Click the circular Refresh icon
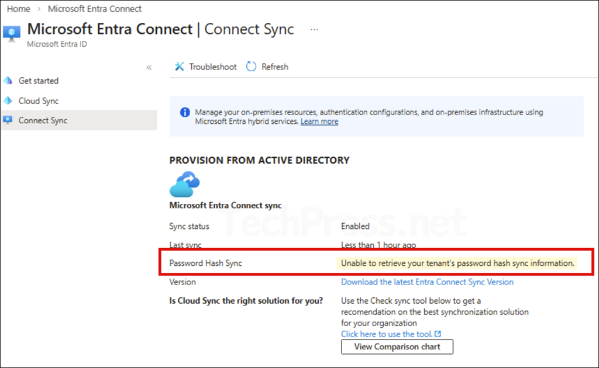This screenshot has height=368, width=599. 252,67
